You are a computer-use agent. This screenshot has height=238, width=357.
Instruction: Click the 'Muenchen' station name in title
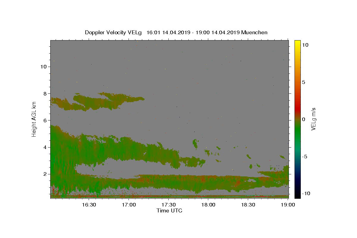coord(254,32)
